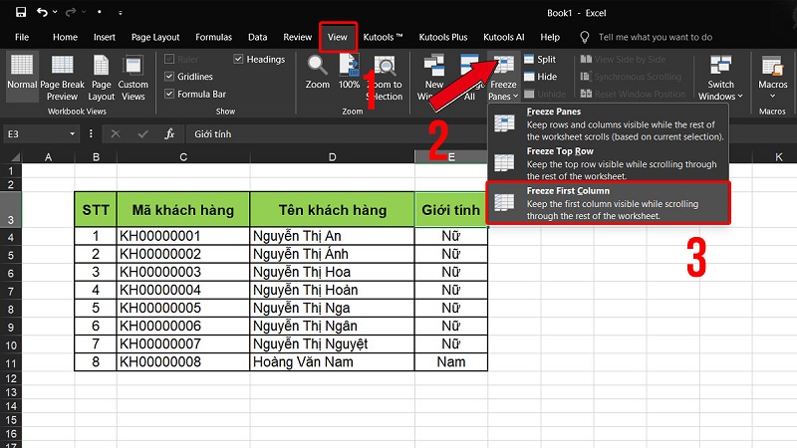
Task: Click the STT header cell
Action: [96, 210]
